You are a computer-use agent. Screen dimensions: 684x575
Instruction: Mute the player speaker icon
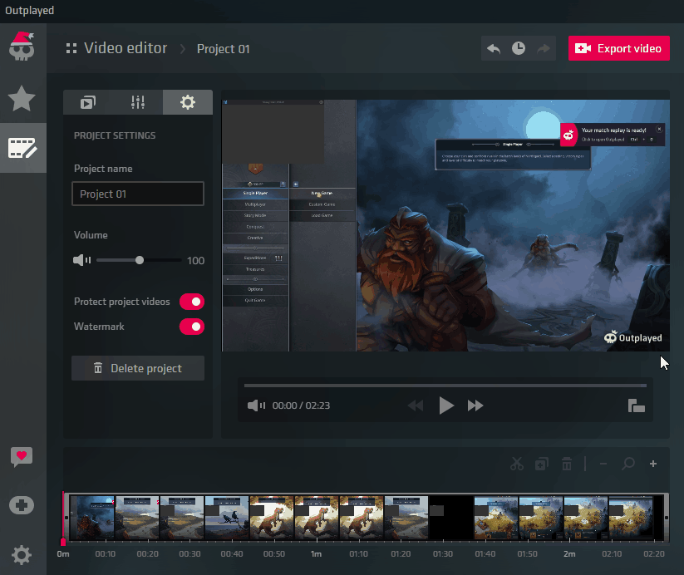pos(256,405)
